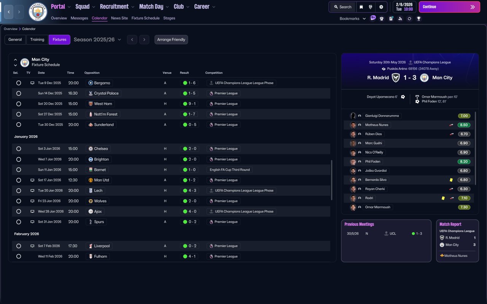The image size is (487, 304).
Task: Click Phil Foden's player portrait
Action: pos(353,161)
